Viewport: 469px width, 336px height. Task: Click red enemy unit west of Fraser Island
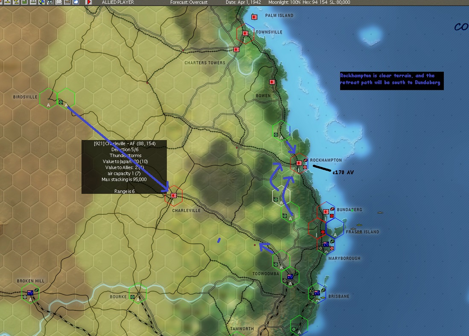(323, 232)
